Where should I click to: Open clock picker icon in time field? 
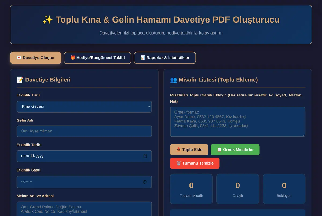click(x=145, y=182)
